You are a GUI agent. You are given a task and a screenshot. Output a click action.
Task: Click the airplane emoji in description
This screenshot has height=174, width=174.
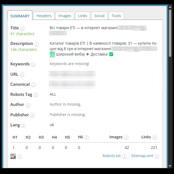coord(88,54)
